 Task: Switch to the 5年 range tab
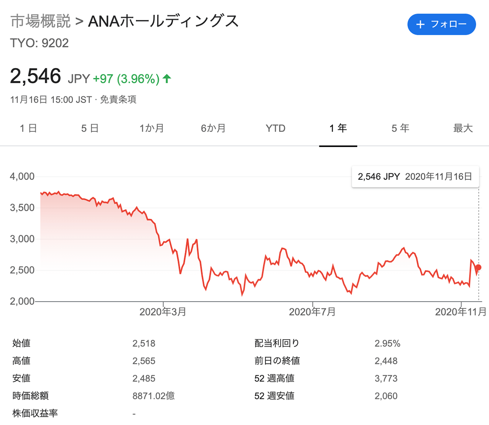[x=400, y=128]
